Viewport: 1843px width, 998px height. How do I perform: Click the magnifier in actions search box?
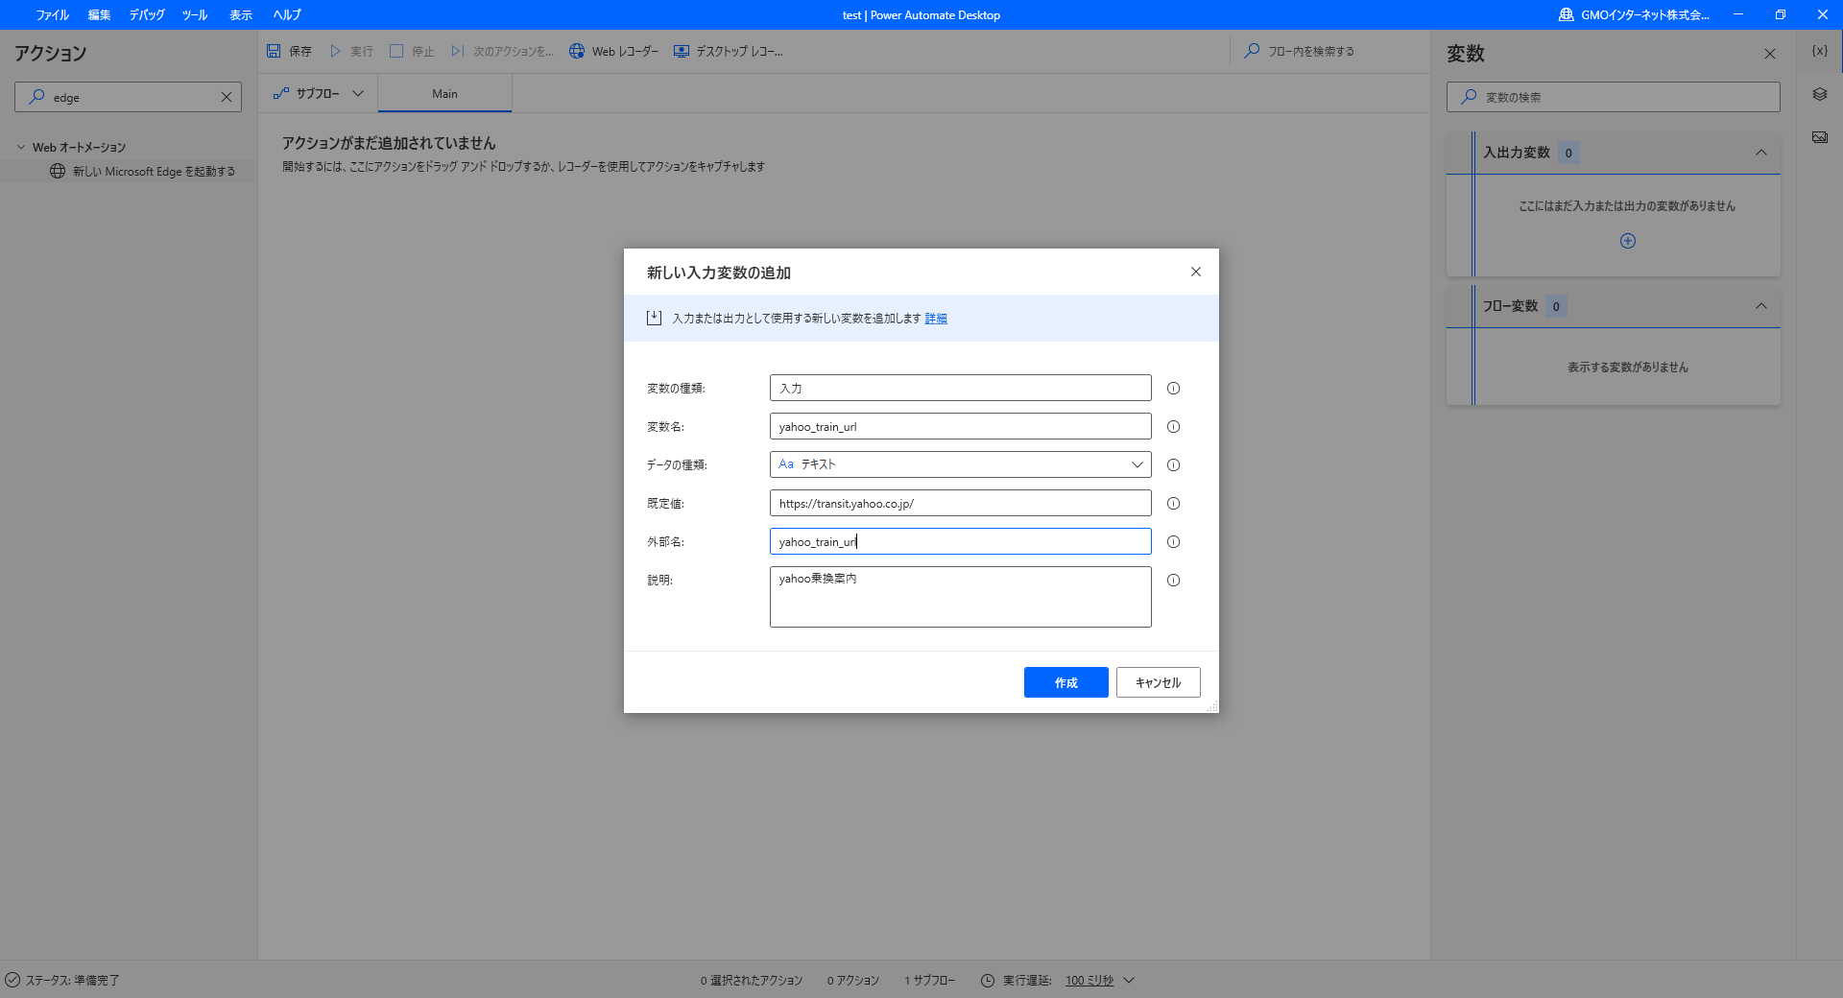[36, 97]
